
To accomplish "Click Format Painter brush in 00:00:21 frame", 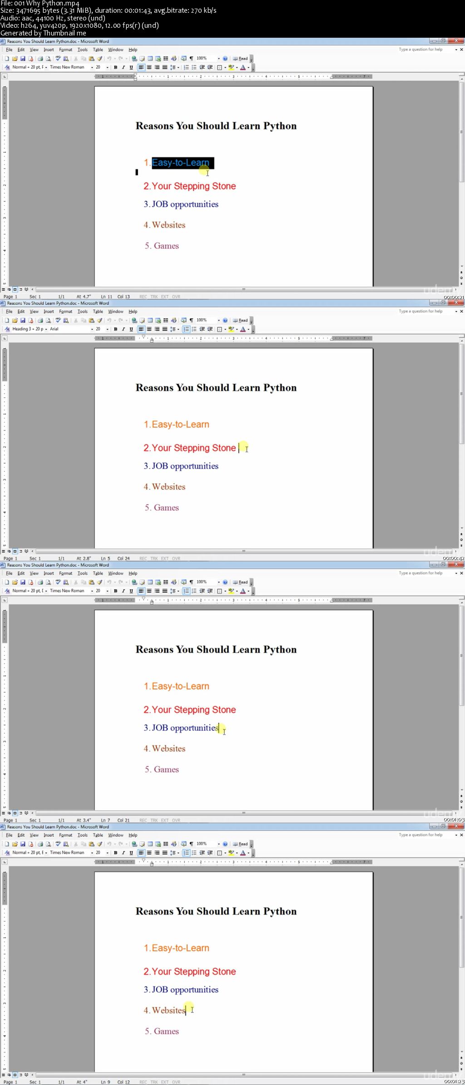I will (99, 58).
